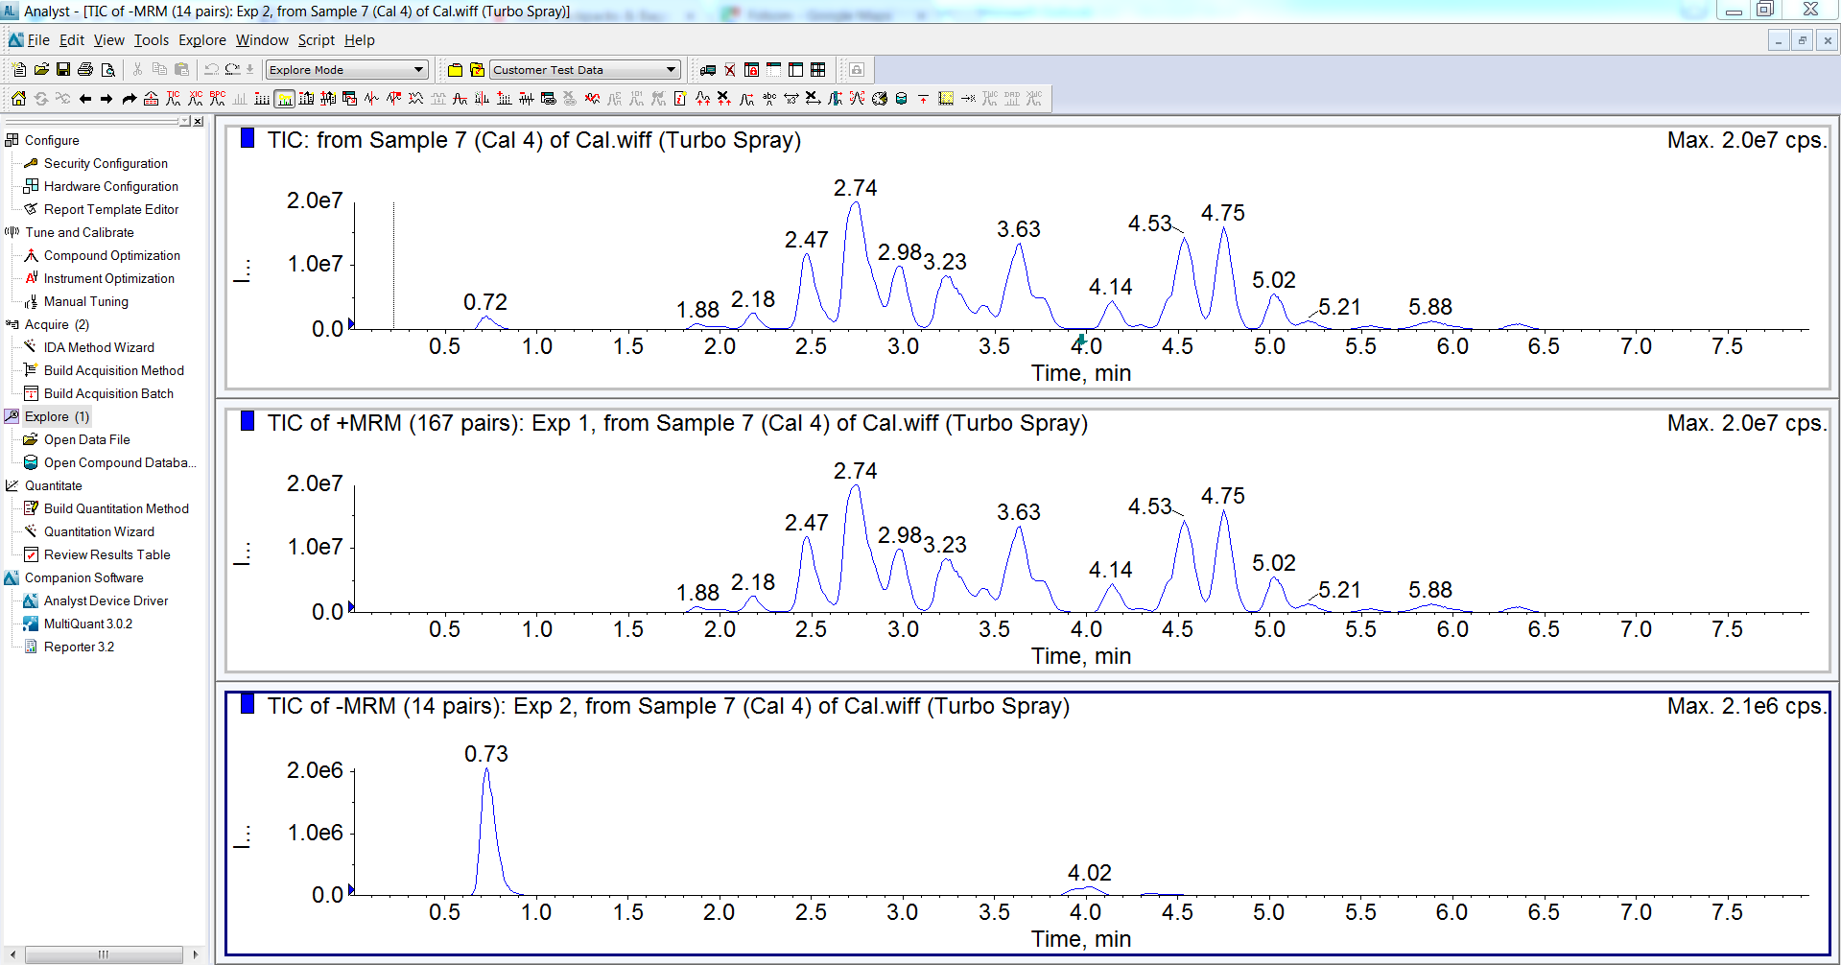The height and width of the screenshot is (965, 1841).
Task: Click the new project yellow folder icon
Action: (x=455, y=70)
